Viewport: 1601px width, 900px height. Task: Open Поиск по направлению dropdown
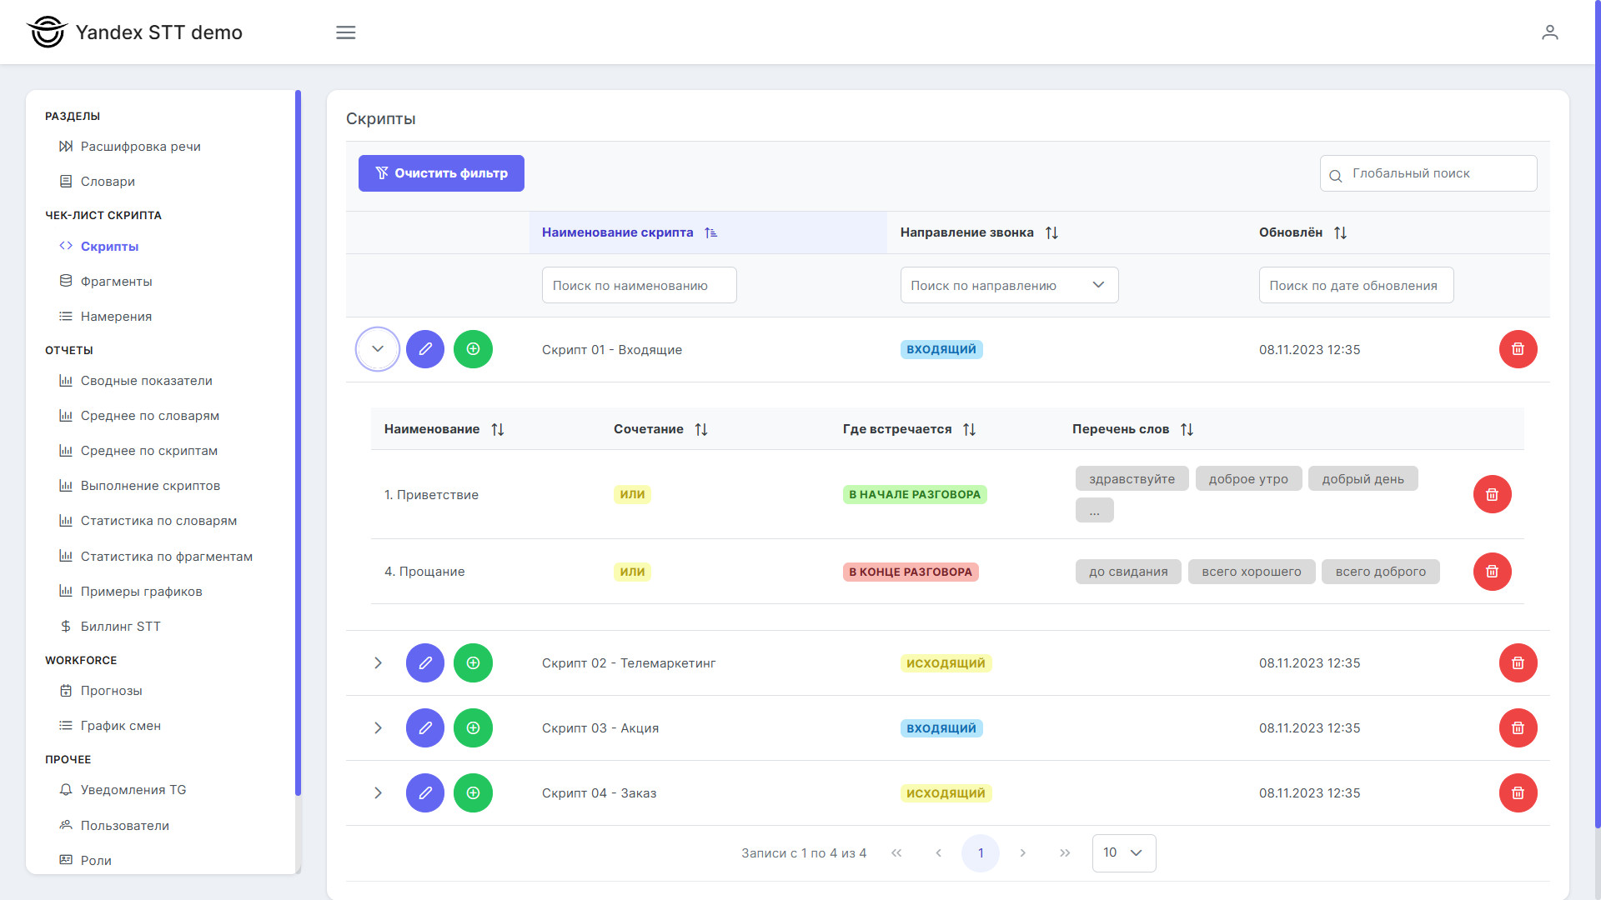pyautogui.click(x=1009, y=285)
